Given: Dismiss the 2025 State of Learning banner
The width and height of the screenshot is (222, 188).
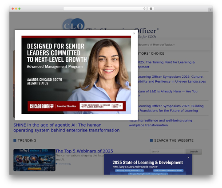Looking at the screenshot, I should (x=188, y=157).
